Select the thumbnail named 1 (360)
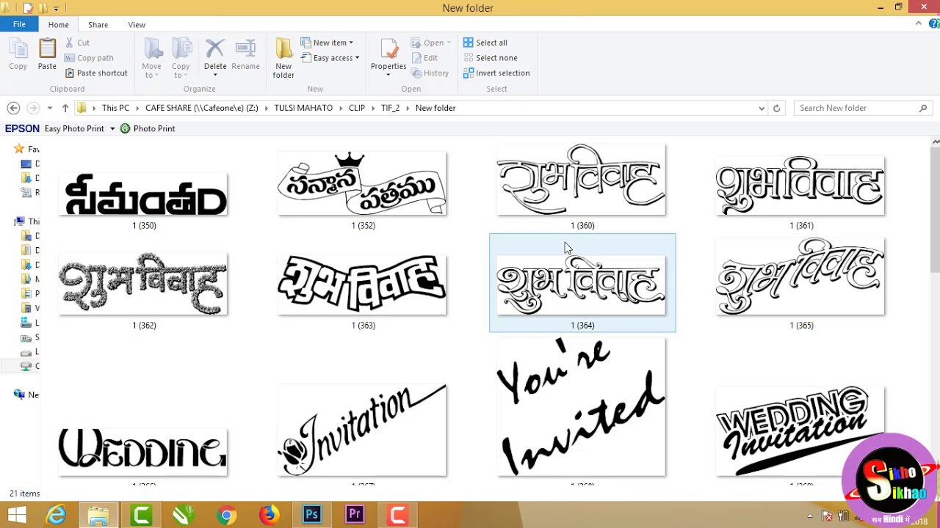 [x=582, y=180]
